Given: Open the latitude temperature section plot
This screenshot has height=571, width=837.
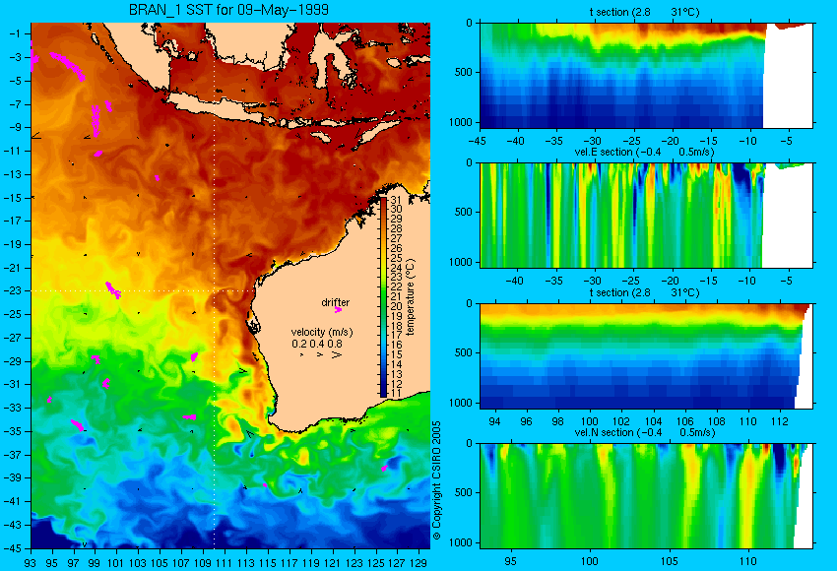Looking at the screenshot, I should [x=646, y=75].
